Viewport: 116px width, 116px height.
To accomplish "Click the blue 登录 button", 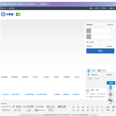I will tap(100, 51).
